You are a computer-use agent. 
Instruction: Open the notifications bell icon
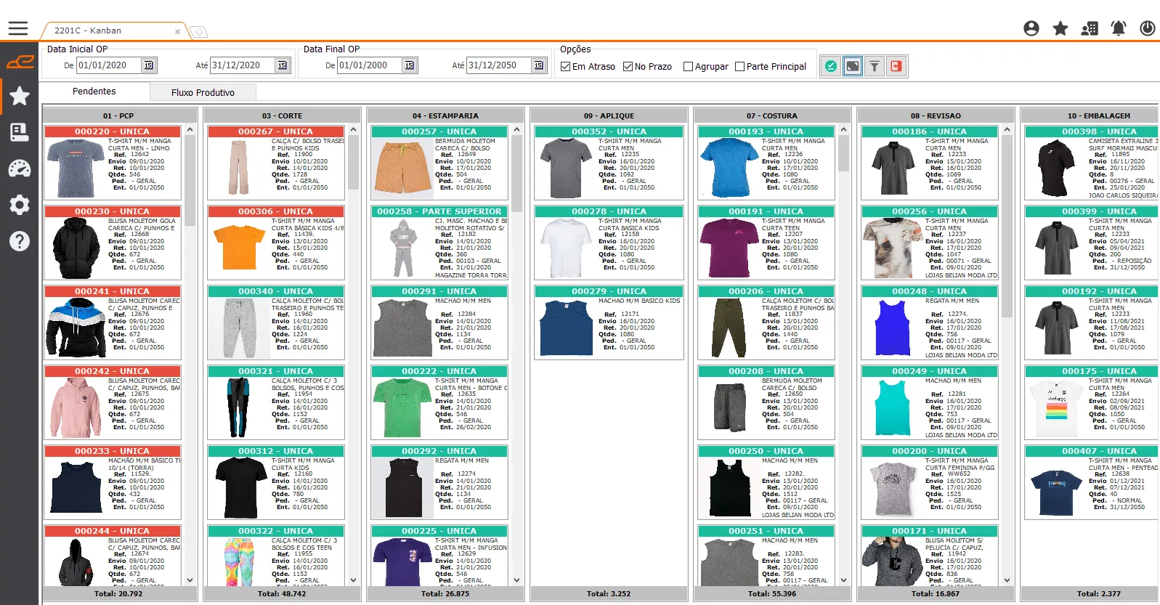click(1119, 28)
